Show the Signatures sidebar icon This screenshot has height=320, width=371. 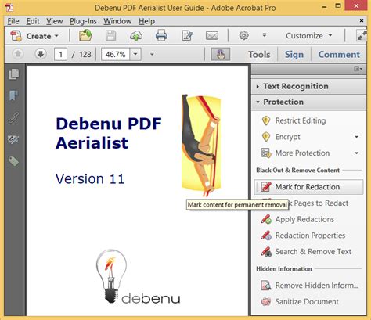tap(14, 139)
